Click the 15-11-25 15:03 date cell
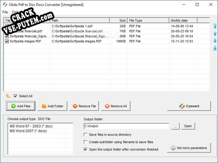The image size is (218, 163). [x=182, y=41]
